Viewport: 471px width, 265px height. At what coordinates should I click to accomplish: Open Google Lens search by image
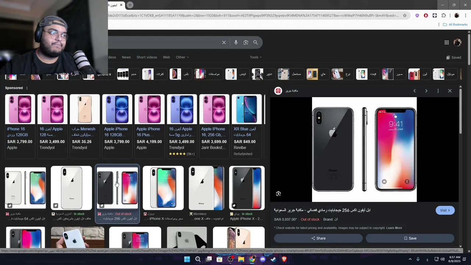(x=246, y=42)
